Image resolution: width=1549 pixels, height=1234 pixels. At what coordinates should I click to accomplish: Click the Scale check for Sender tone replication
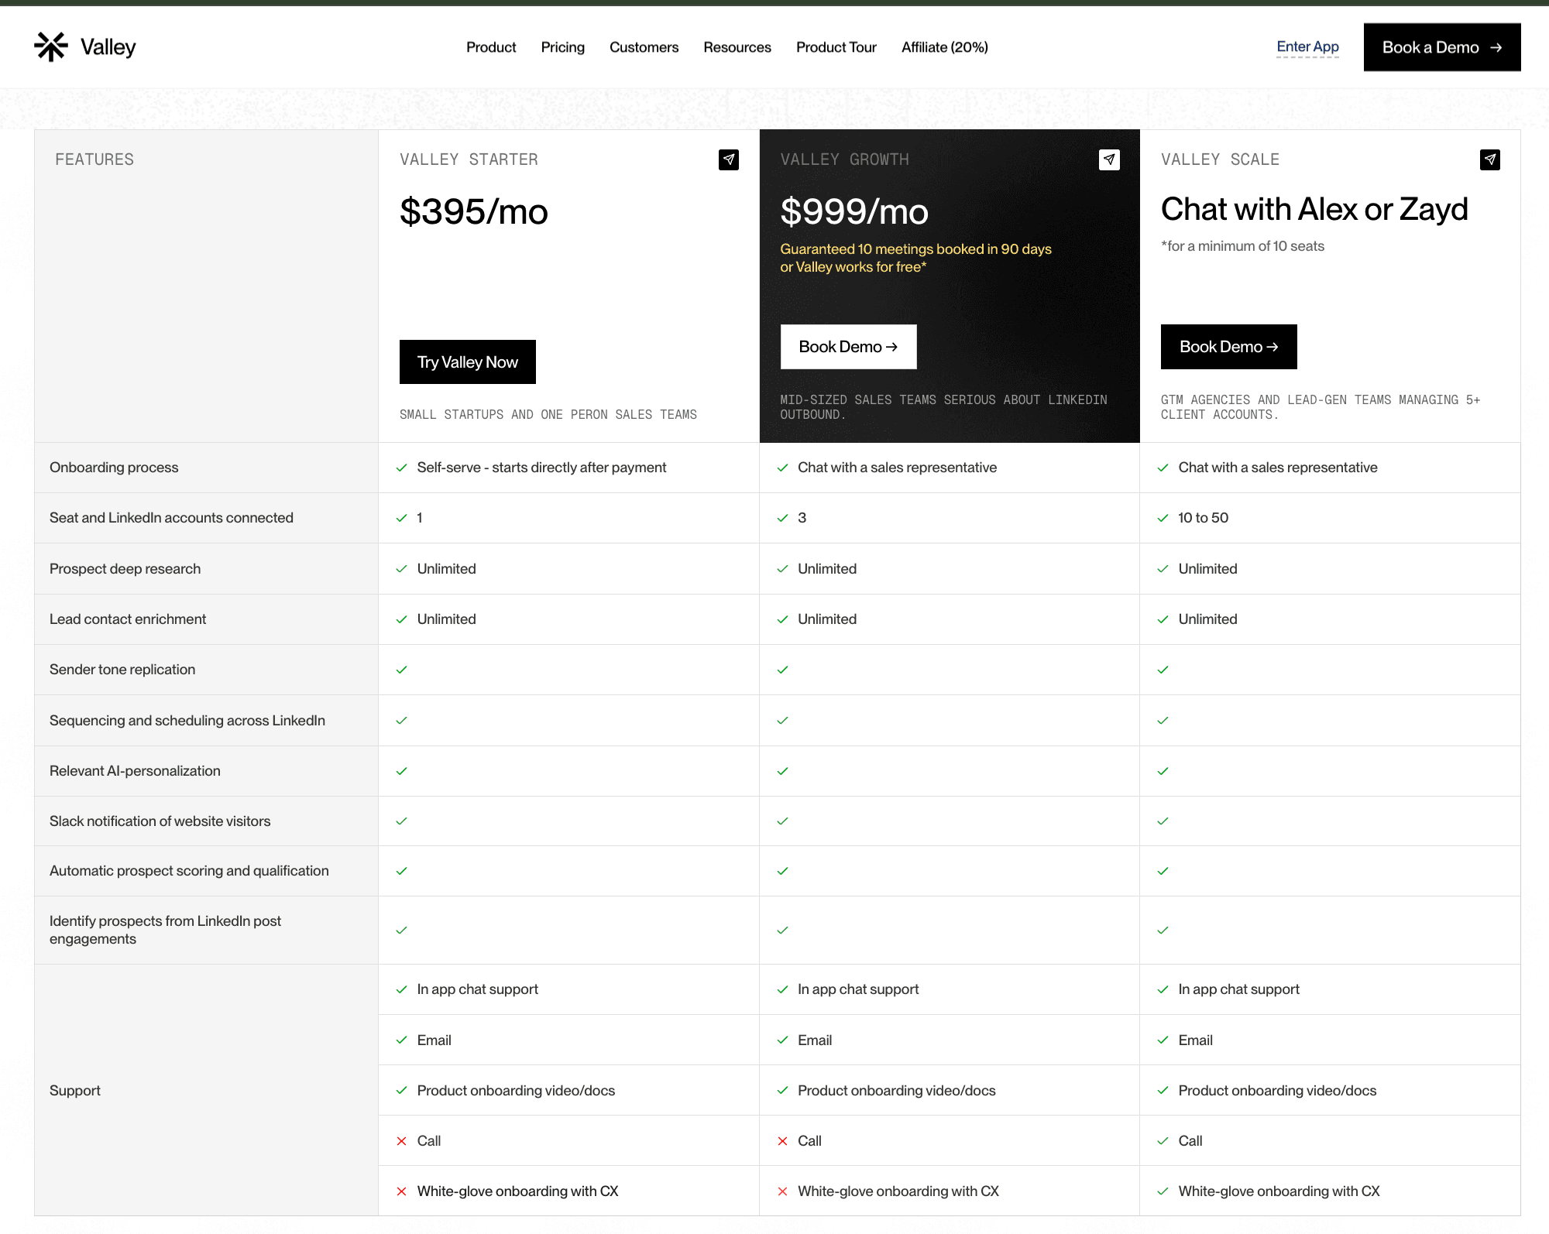pyautogui.click(x=1163, y=670)
